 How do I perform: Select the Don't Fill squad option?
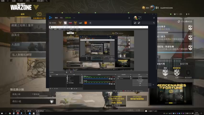pyautogui.click(x=36, y=94)
